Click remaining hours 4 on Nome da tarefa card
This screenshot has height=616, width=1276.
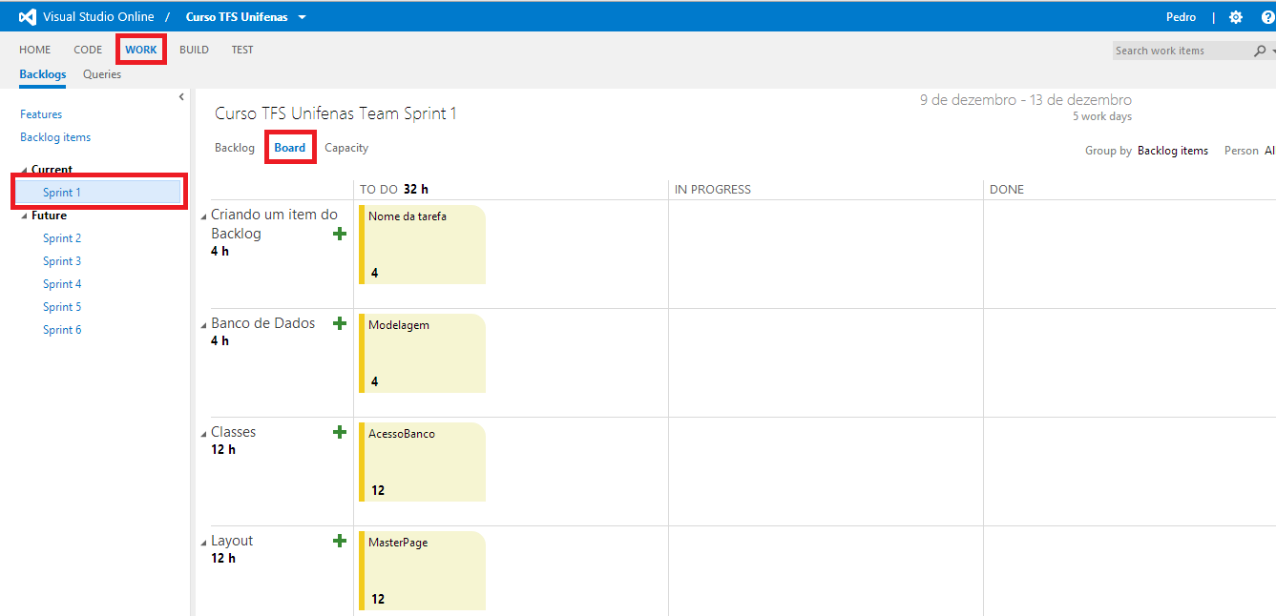374,273
